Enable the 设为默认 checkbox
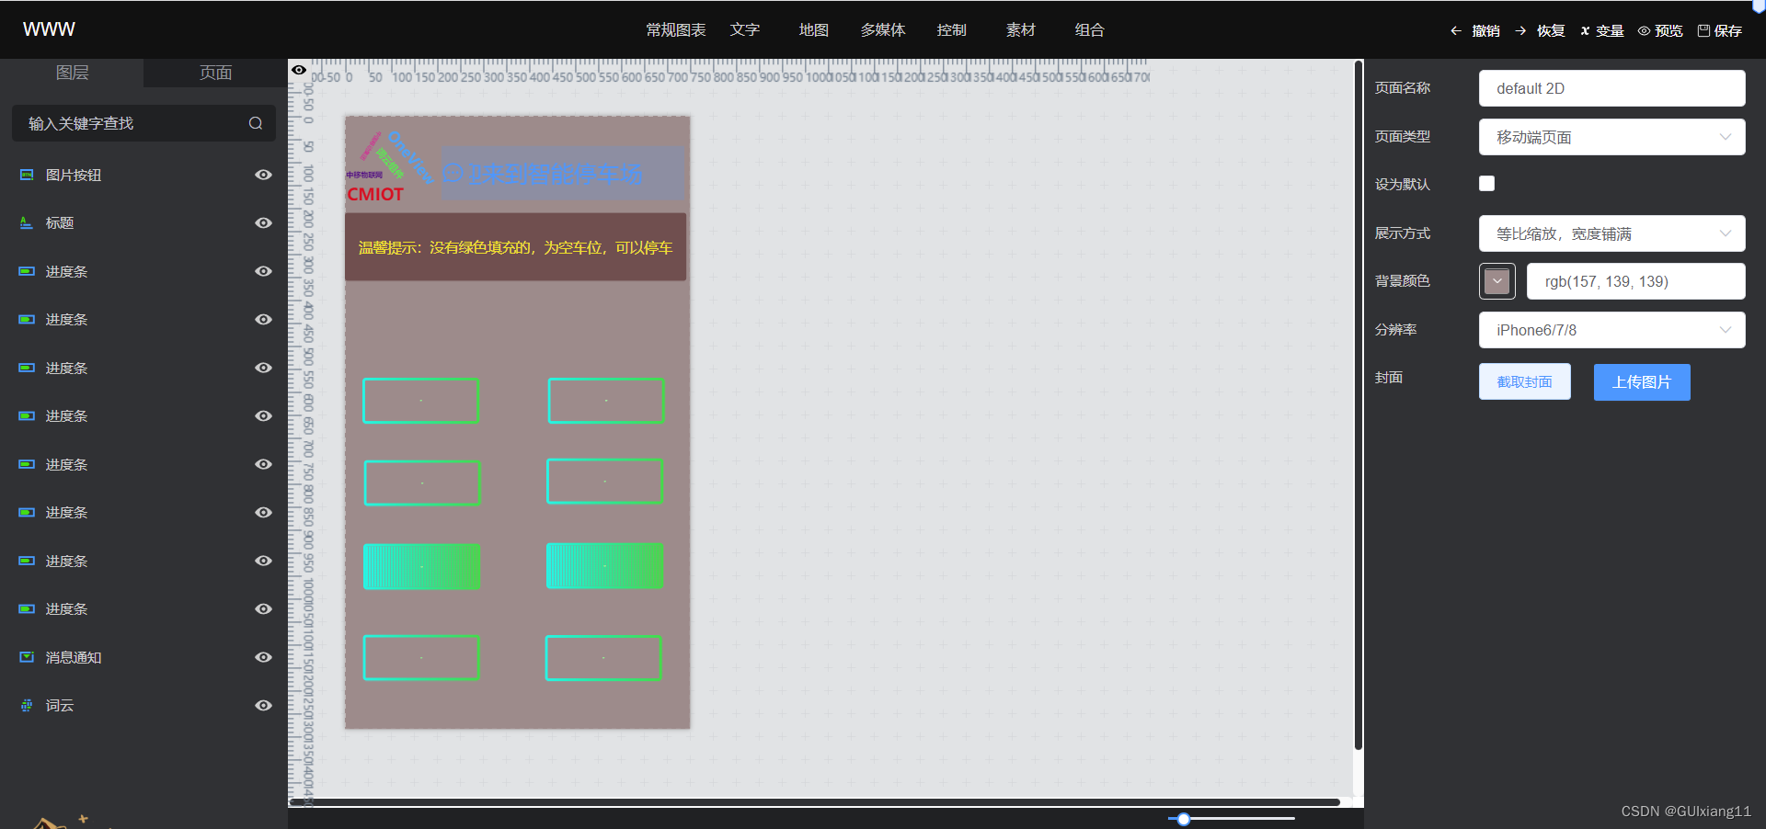 1486,183
